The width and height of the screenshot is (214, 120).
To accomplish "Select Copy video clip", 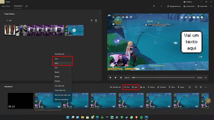I will pos(63,90).
